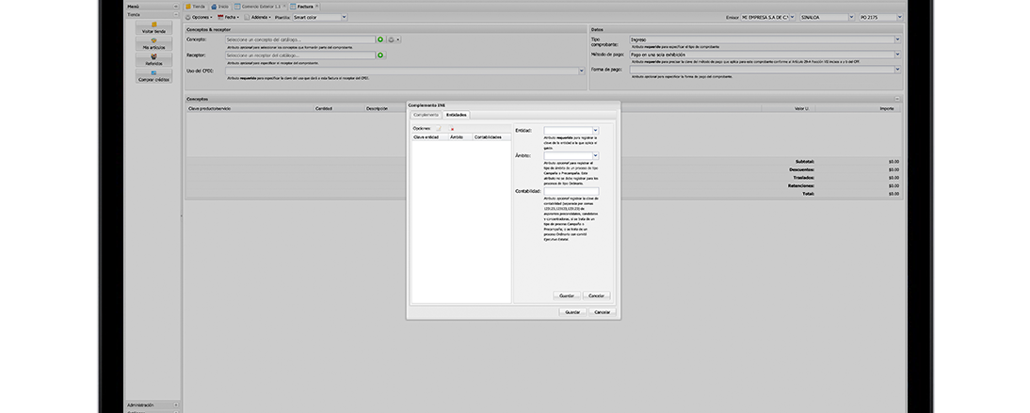This screenshot has height=413, width=1030.
Task: Collapse the Conceptos panel
Action: [897, 99]
